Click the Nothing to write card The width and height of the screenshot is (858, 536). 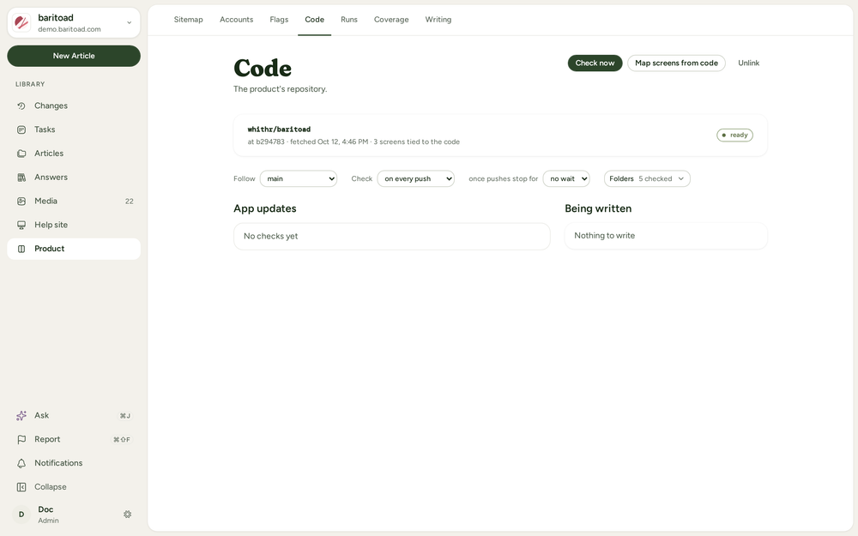tap(666, 236)
